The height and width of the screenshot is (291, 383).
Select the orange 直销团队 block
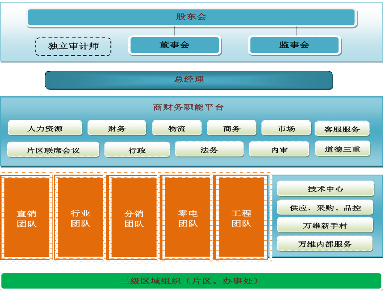[27, 218]
